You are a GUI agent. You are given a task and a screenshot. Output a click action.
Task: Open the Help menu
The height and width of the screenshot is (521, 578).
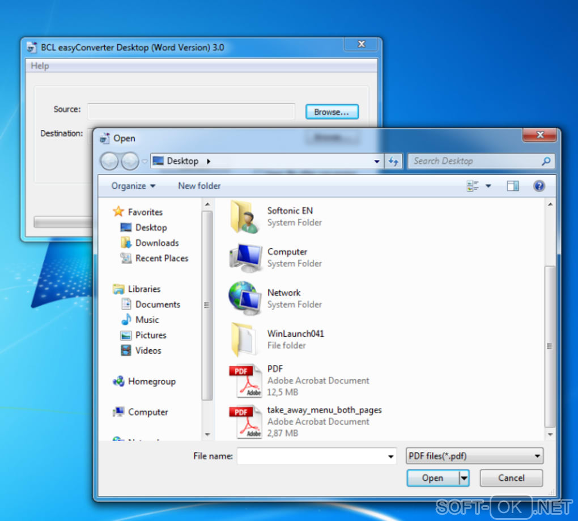pyautogui.click(x=40, y=66)
